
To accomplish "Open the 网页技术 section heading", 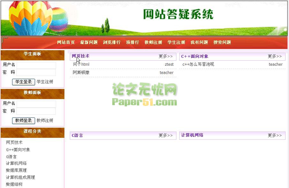I will point(81,56).
